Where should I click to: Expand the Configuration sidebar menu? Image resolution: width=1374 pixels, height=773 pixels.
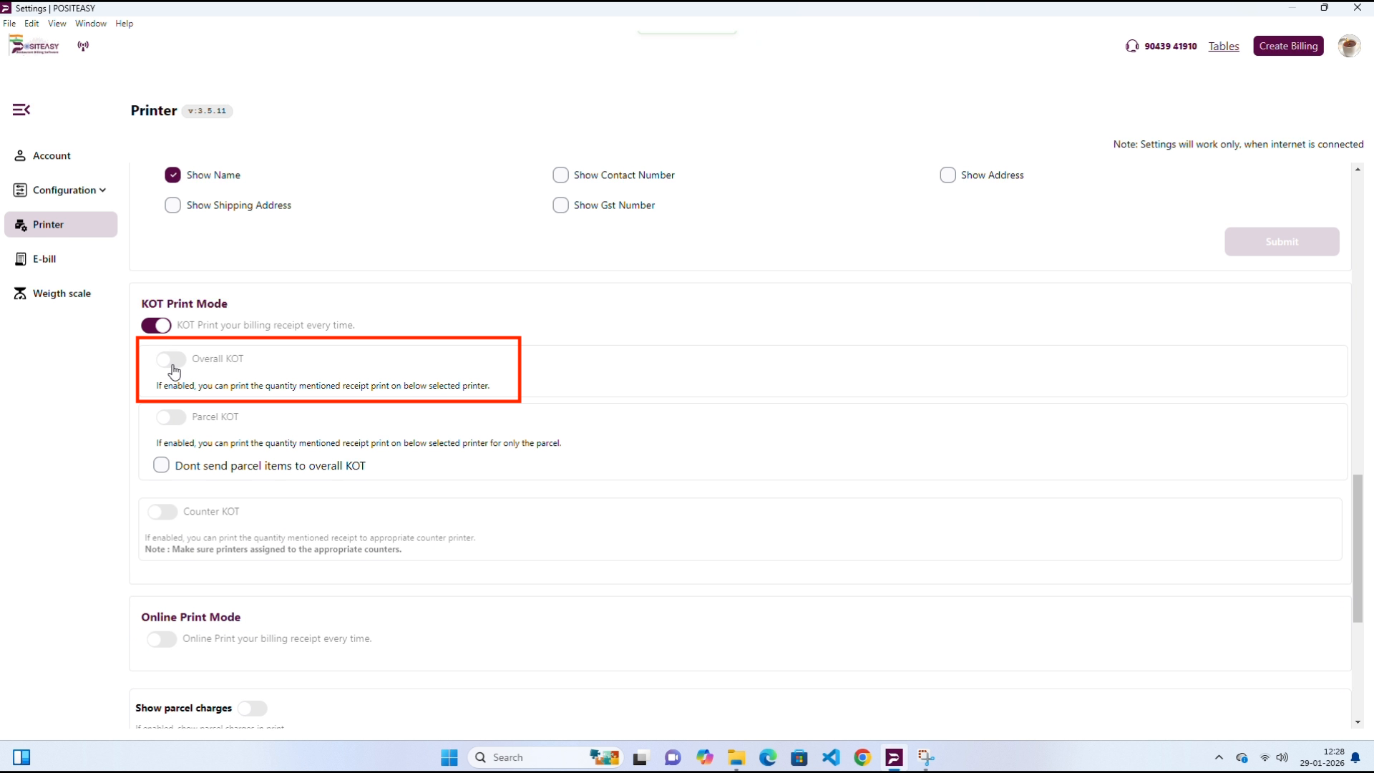69,190
